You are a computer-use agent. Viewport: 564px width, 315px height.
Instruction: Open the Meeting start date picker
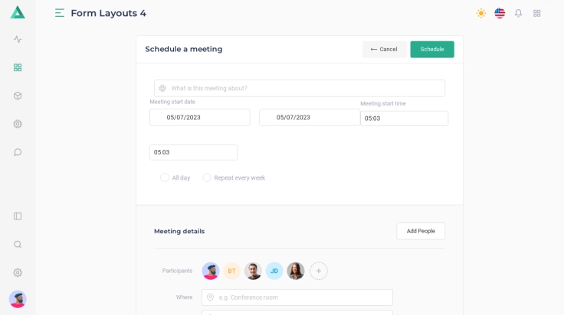(x=199, y=118)
